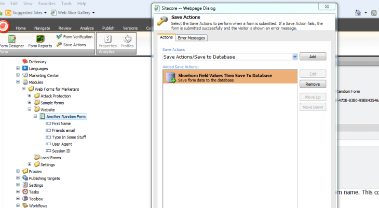Switch to the Error Messages tab
This screenshot has height=208, width=379.
click(192, 38)
